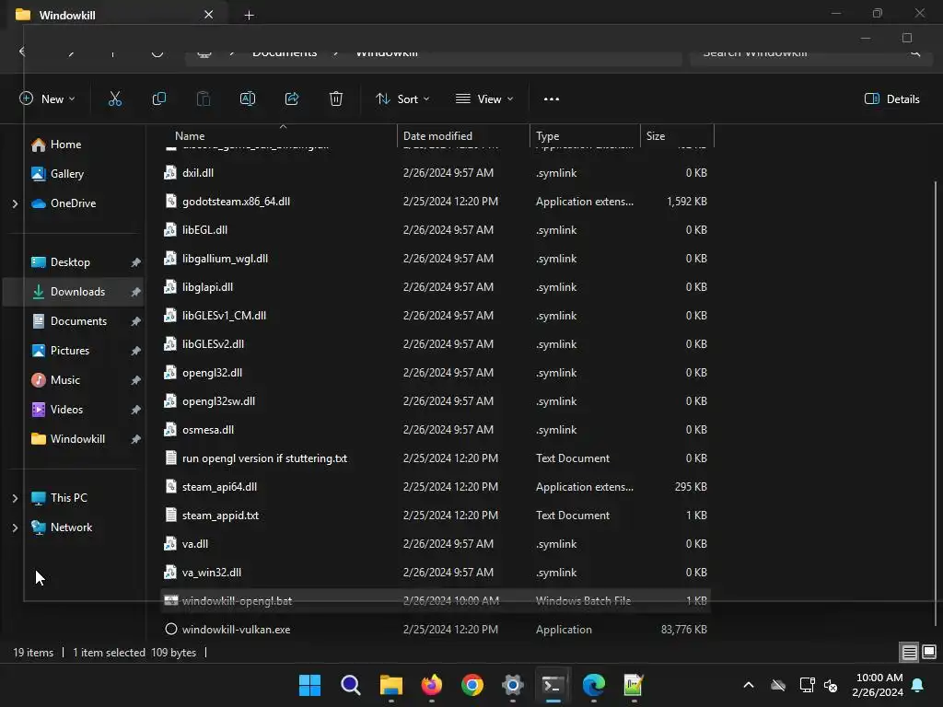Open the New dropdown menu
The height and width of the screenshot is (707, 943).
(x=47, y=99)
